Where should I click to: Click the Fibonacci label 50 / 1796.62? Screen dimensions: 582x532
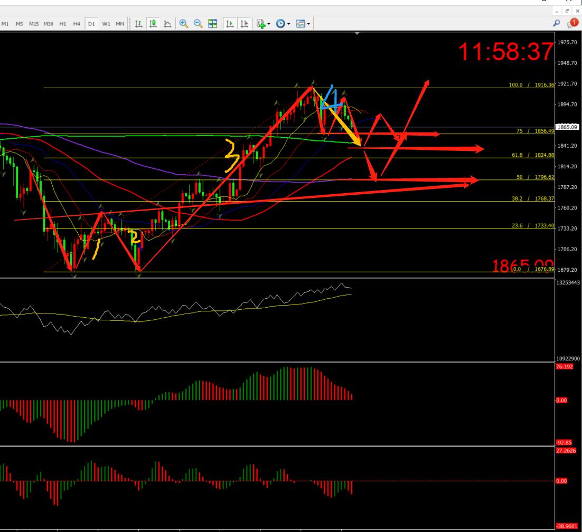pos(535,177)
